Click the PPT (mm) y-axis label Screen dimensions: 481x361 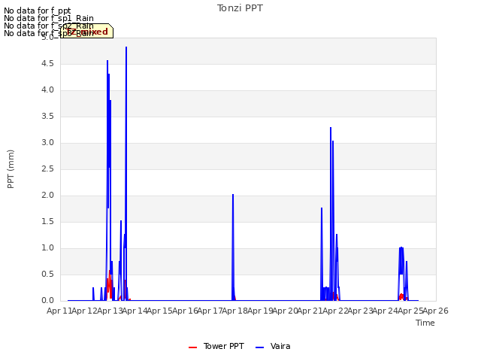coord(11,168)
